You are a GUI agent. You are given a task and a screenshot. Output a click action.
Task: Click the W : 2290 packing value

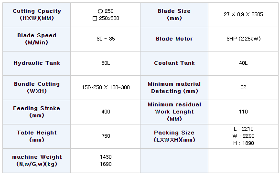tap(243, 136)
